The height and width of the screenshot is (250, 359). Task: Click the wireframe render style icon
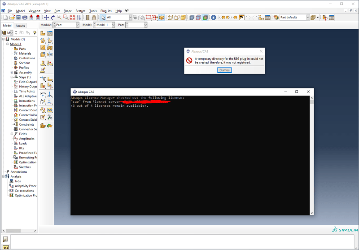point(170,18)
